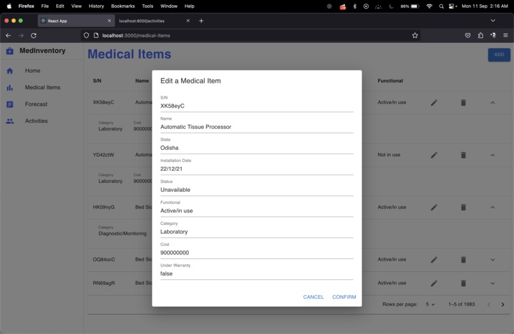Image resolution: width=514 pixels, height=334 pixels.
Task: Delete row RN69agR using trash icon
Action: coord(463,283)
